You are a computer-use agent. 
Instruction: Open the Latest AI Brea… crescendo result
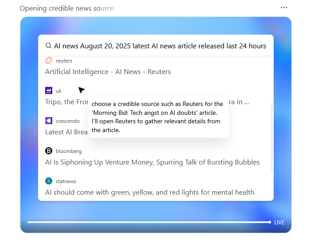pos(66,132)
